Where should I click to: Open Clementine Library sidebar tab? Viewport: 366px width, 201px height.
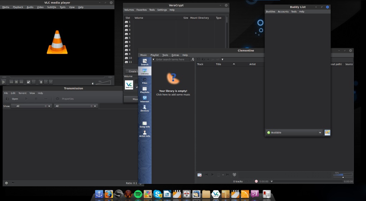tap(144, 71)
